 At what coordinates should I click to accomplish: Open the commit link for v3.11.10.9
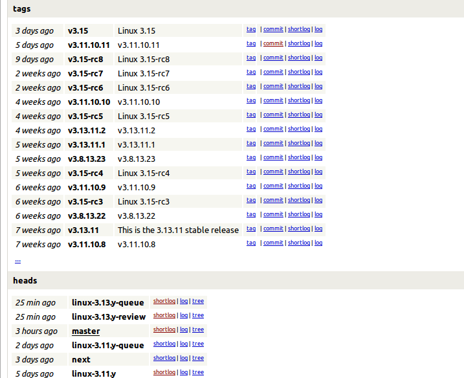[273, 186]
